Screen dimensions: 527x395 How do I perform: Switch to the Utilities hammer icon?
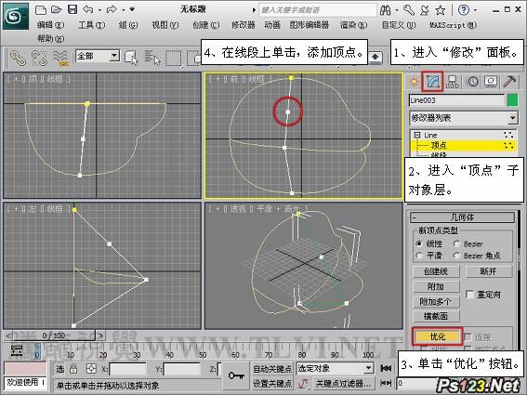(x=509, y=82)
